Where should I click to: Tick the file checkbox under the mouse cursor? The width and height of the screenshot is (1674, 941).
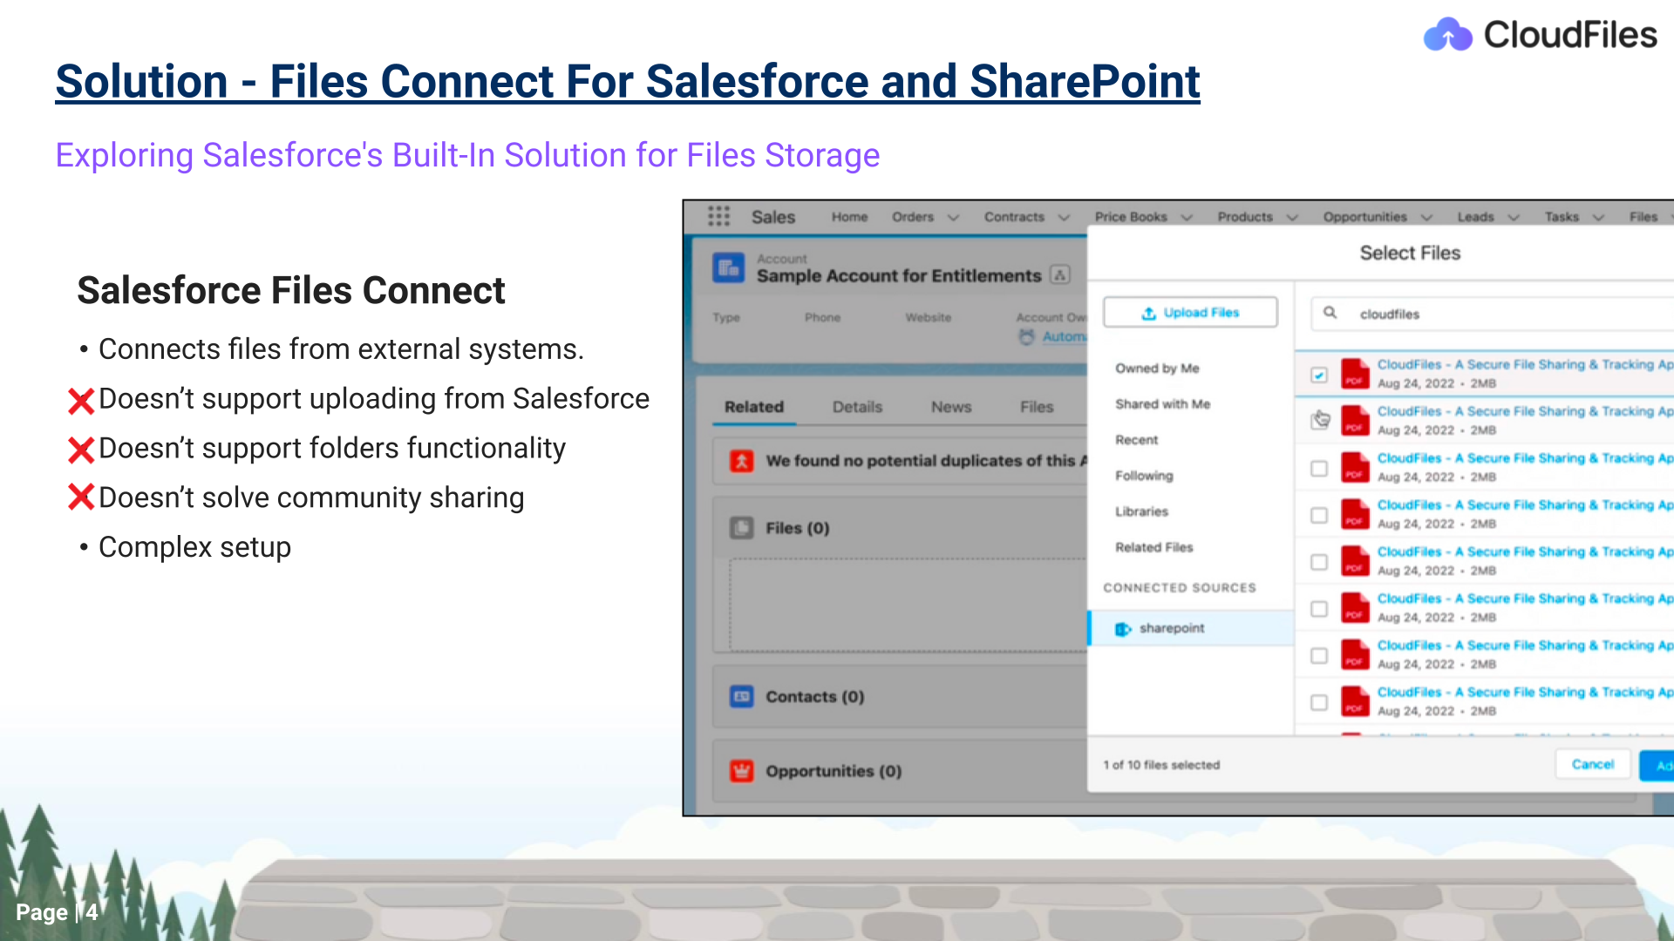[x=1319, y=422]
